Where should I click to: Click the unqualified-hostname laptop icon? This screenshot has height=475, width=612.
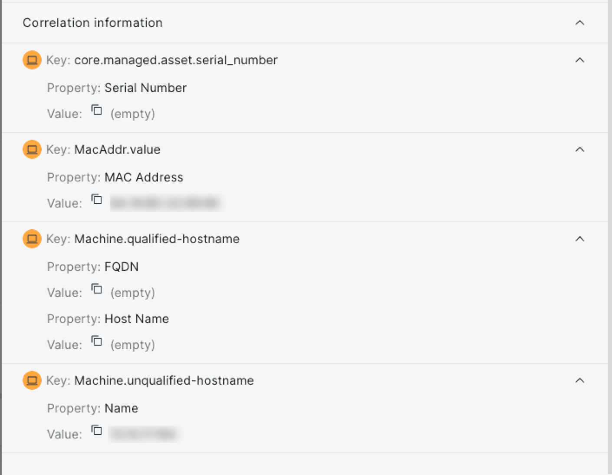[32, 380]
